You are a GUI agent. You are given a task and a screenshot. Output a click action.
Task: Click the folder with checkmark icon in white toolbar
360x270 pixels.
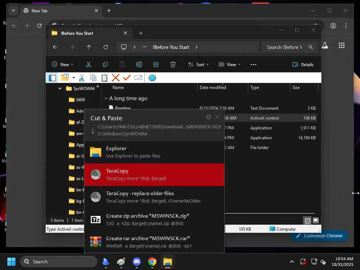pyautogui.click(x=65, y=78)
